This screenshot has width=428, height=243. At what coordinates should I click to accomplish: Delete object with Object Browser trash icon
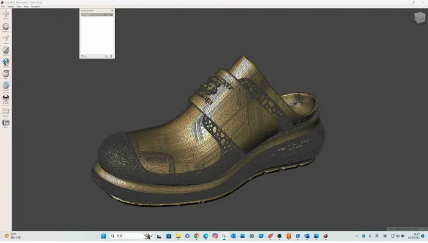click(111, 56)
